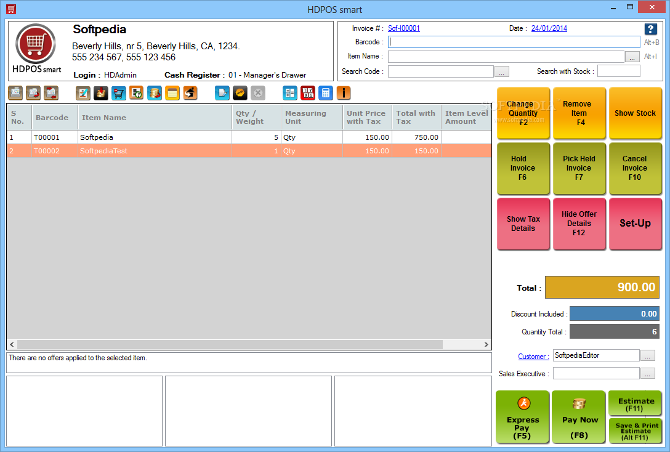Select the T00002 SoftpediaTest row

click(249, 151)
